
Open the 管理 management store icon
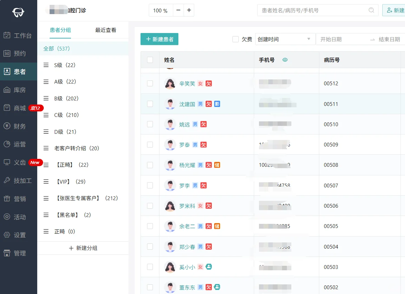coord(7,253)
